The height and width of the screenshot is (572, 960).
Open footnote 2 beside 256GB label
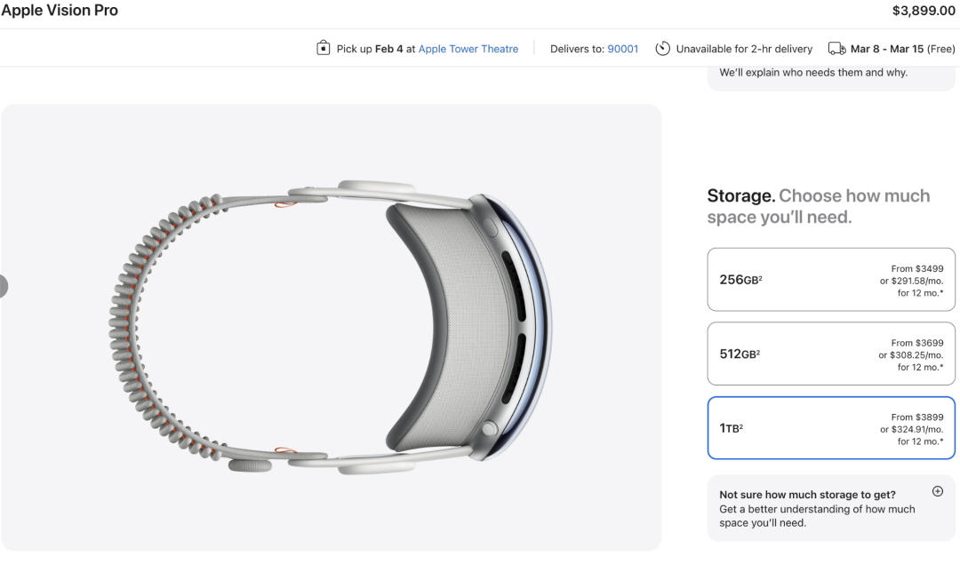[x=761, y=278]
